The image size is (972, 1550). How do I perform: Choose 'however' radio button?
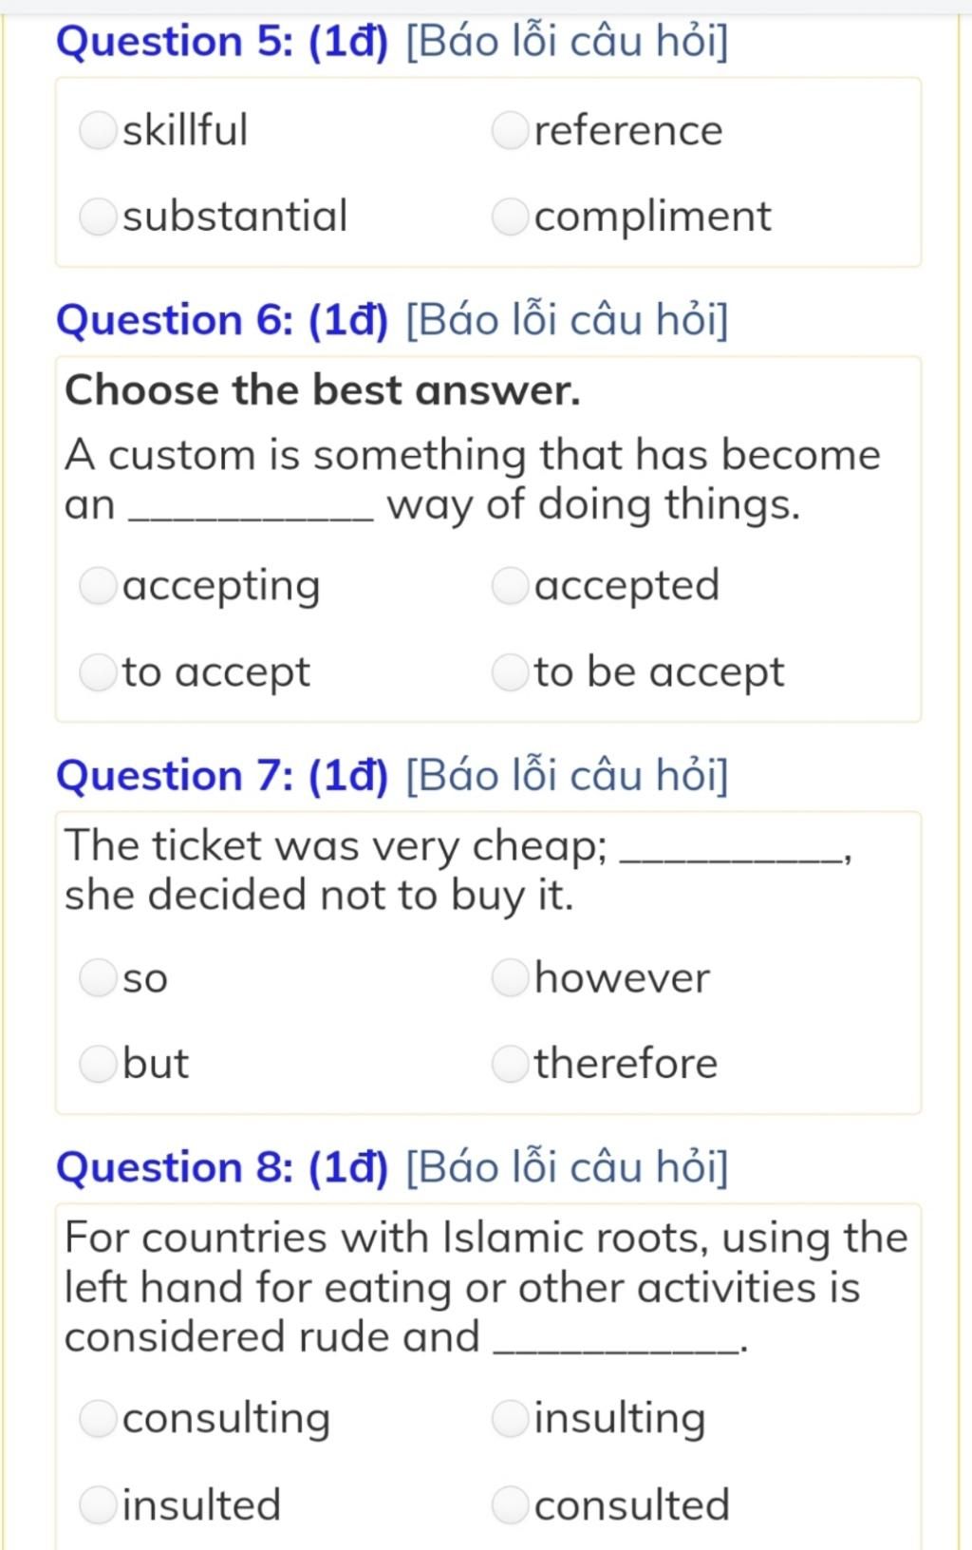(510, 977)
